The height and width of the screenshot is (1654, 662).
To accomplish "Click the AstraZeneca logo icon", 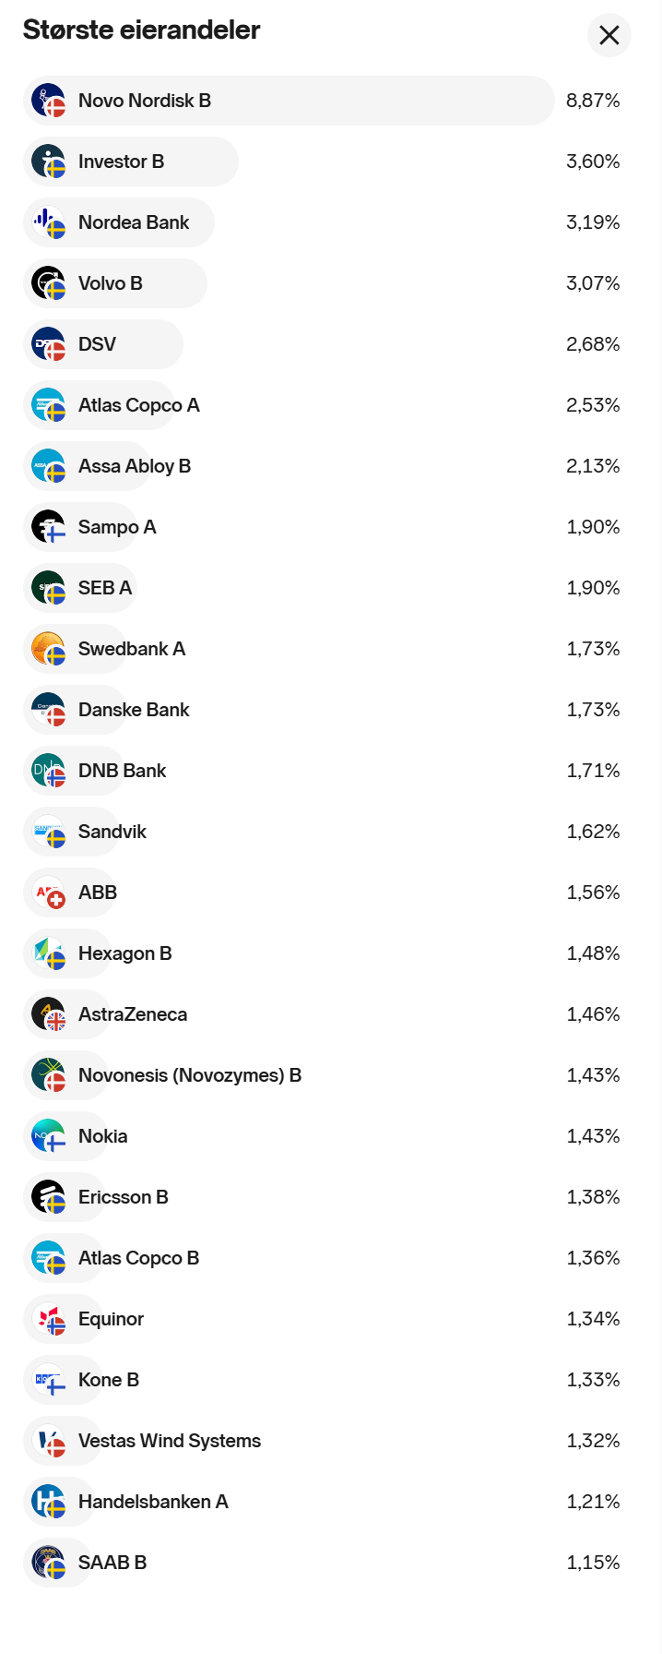I will [48, 1014].
